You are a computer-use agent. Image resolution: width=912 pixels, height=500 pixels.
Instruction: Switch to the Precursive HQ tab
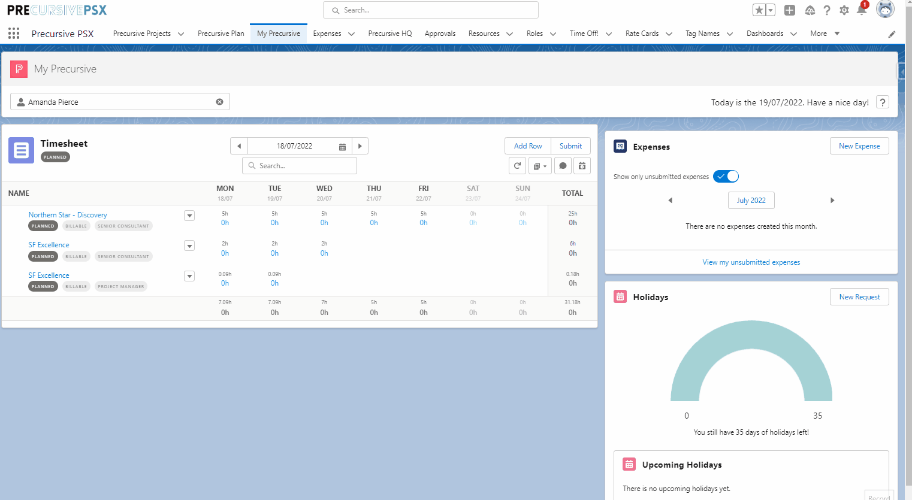point(389,34)
